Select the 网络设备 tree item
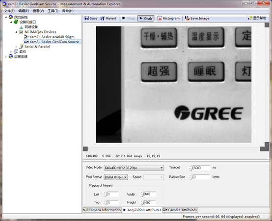The height and width of the screenshot is (221, 272). [x=31, y=27]
